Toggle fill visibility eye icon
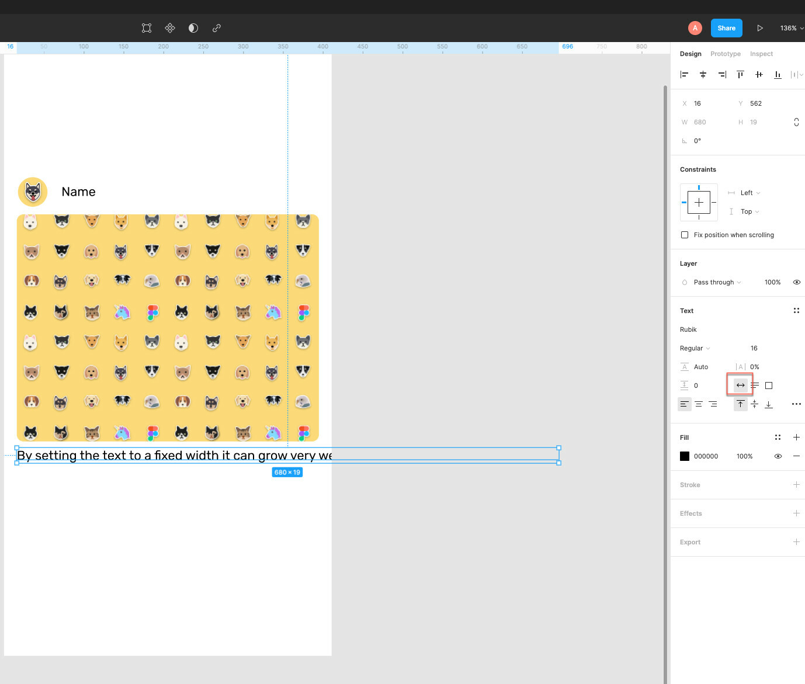 tap(778, 456)
